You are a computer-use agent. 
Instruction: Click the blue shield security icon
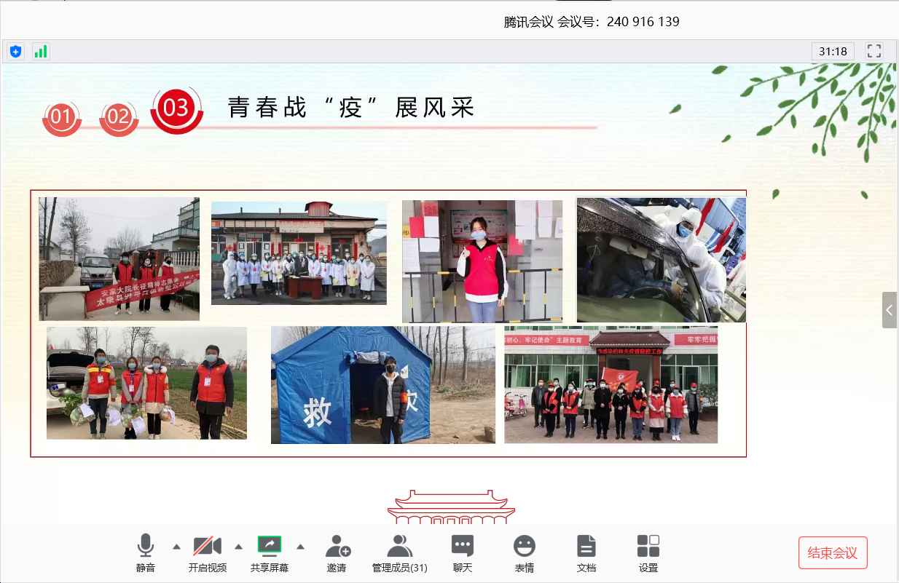tap(15, 52)
